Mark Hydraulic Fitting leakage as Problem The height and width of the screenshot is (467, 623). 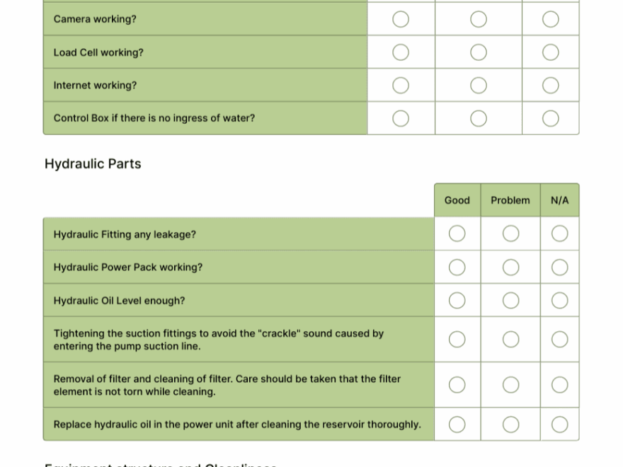[x=510, y=233]
